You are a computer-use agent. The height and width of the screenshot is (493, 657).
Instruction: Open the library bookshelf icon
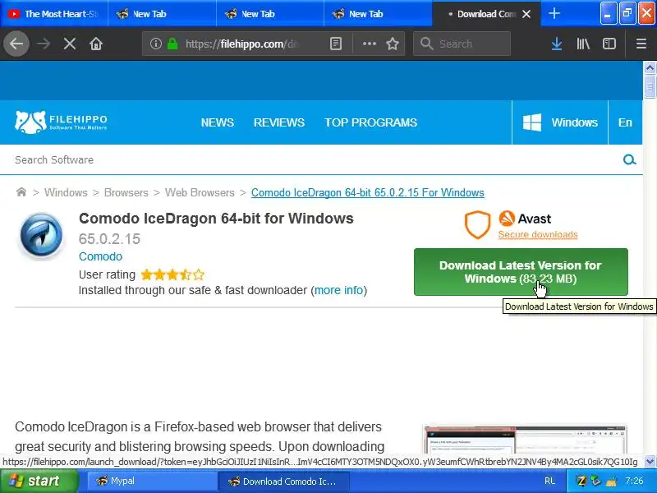(583, 44)
